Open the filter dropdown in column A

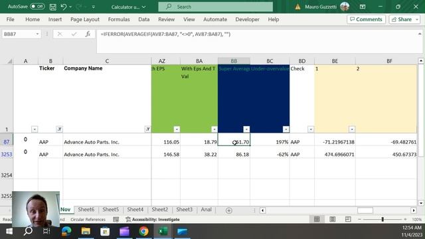[35, 129]
